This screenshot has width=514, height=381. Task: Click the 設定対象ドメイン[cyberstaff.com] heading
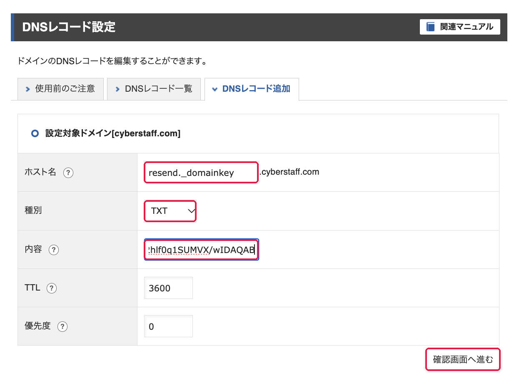[x=112, y=133]
